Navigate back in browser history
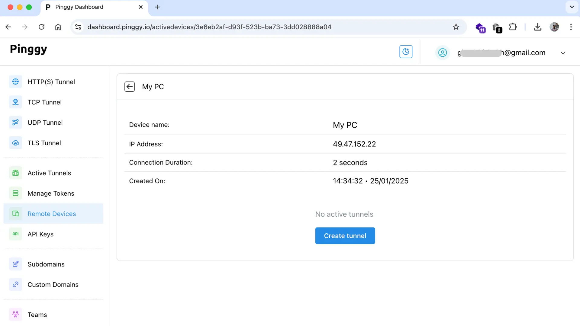 point(8,27)
